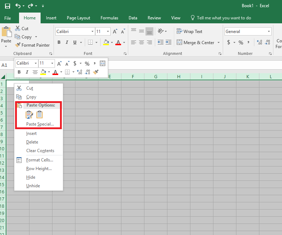This screenshot has height=235, width=282.
Task: Choose Cut from the context menu
Action: (x=39, y=88)
